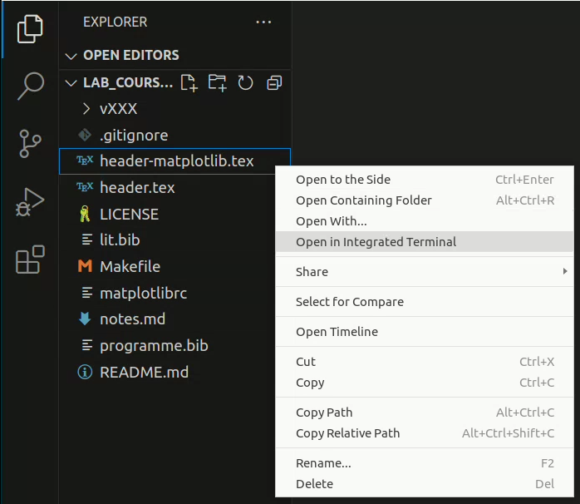Open the Search view icon
The width and height of the screenshot is (580, 504).
click(31, 86)
